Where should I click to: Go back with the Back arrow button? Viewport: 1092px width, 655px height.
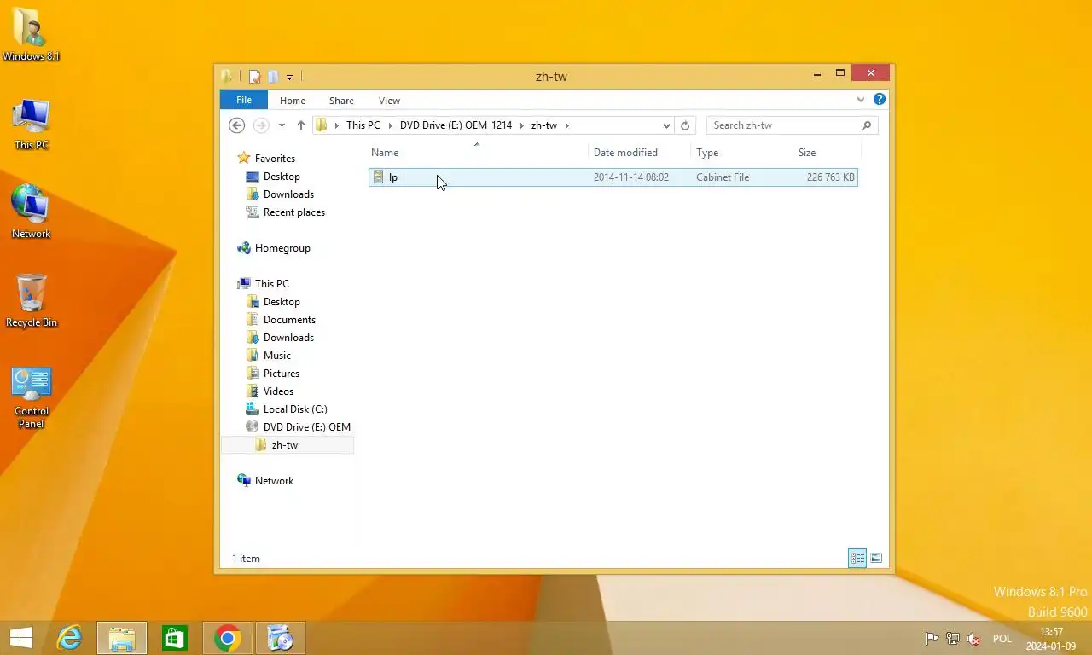[237, 125]
